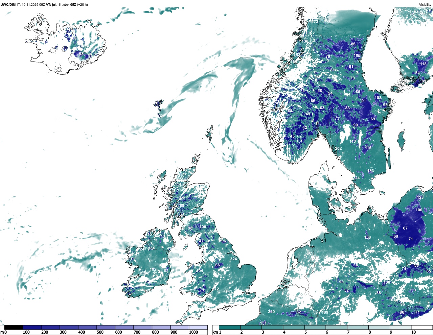Click the value 404 over Wales

[x=200, y=271]
